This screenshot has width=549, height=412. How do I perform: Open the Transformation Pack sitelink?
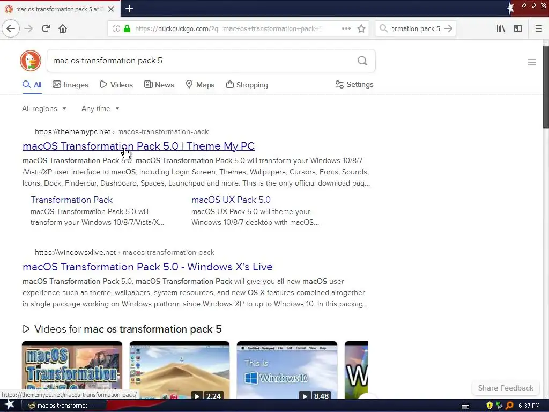pyautogui.click(x=71, y=200)
